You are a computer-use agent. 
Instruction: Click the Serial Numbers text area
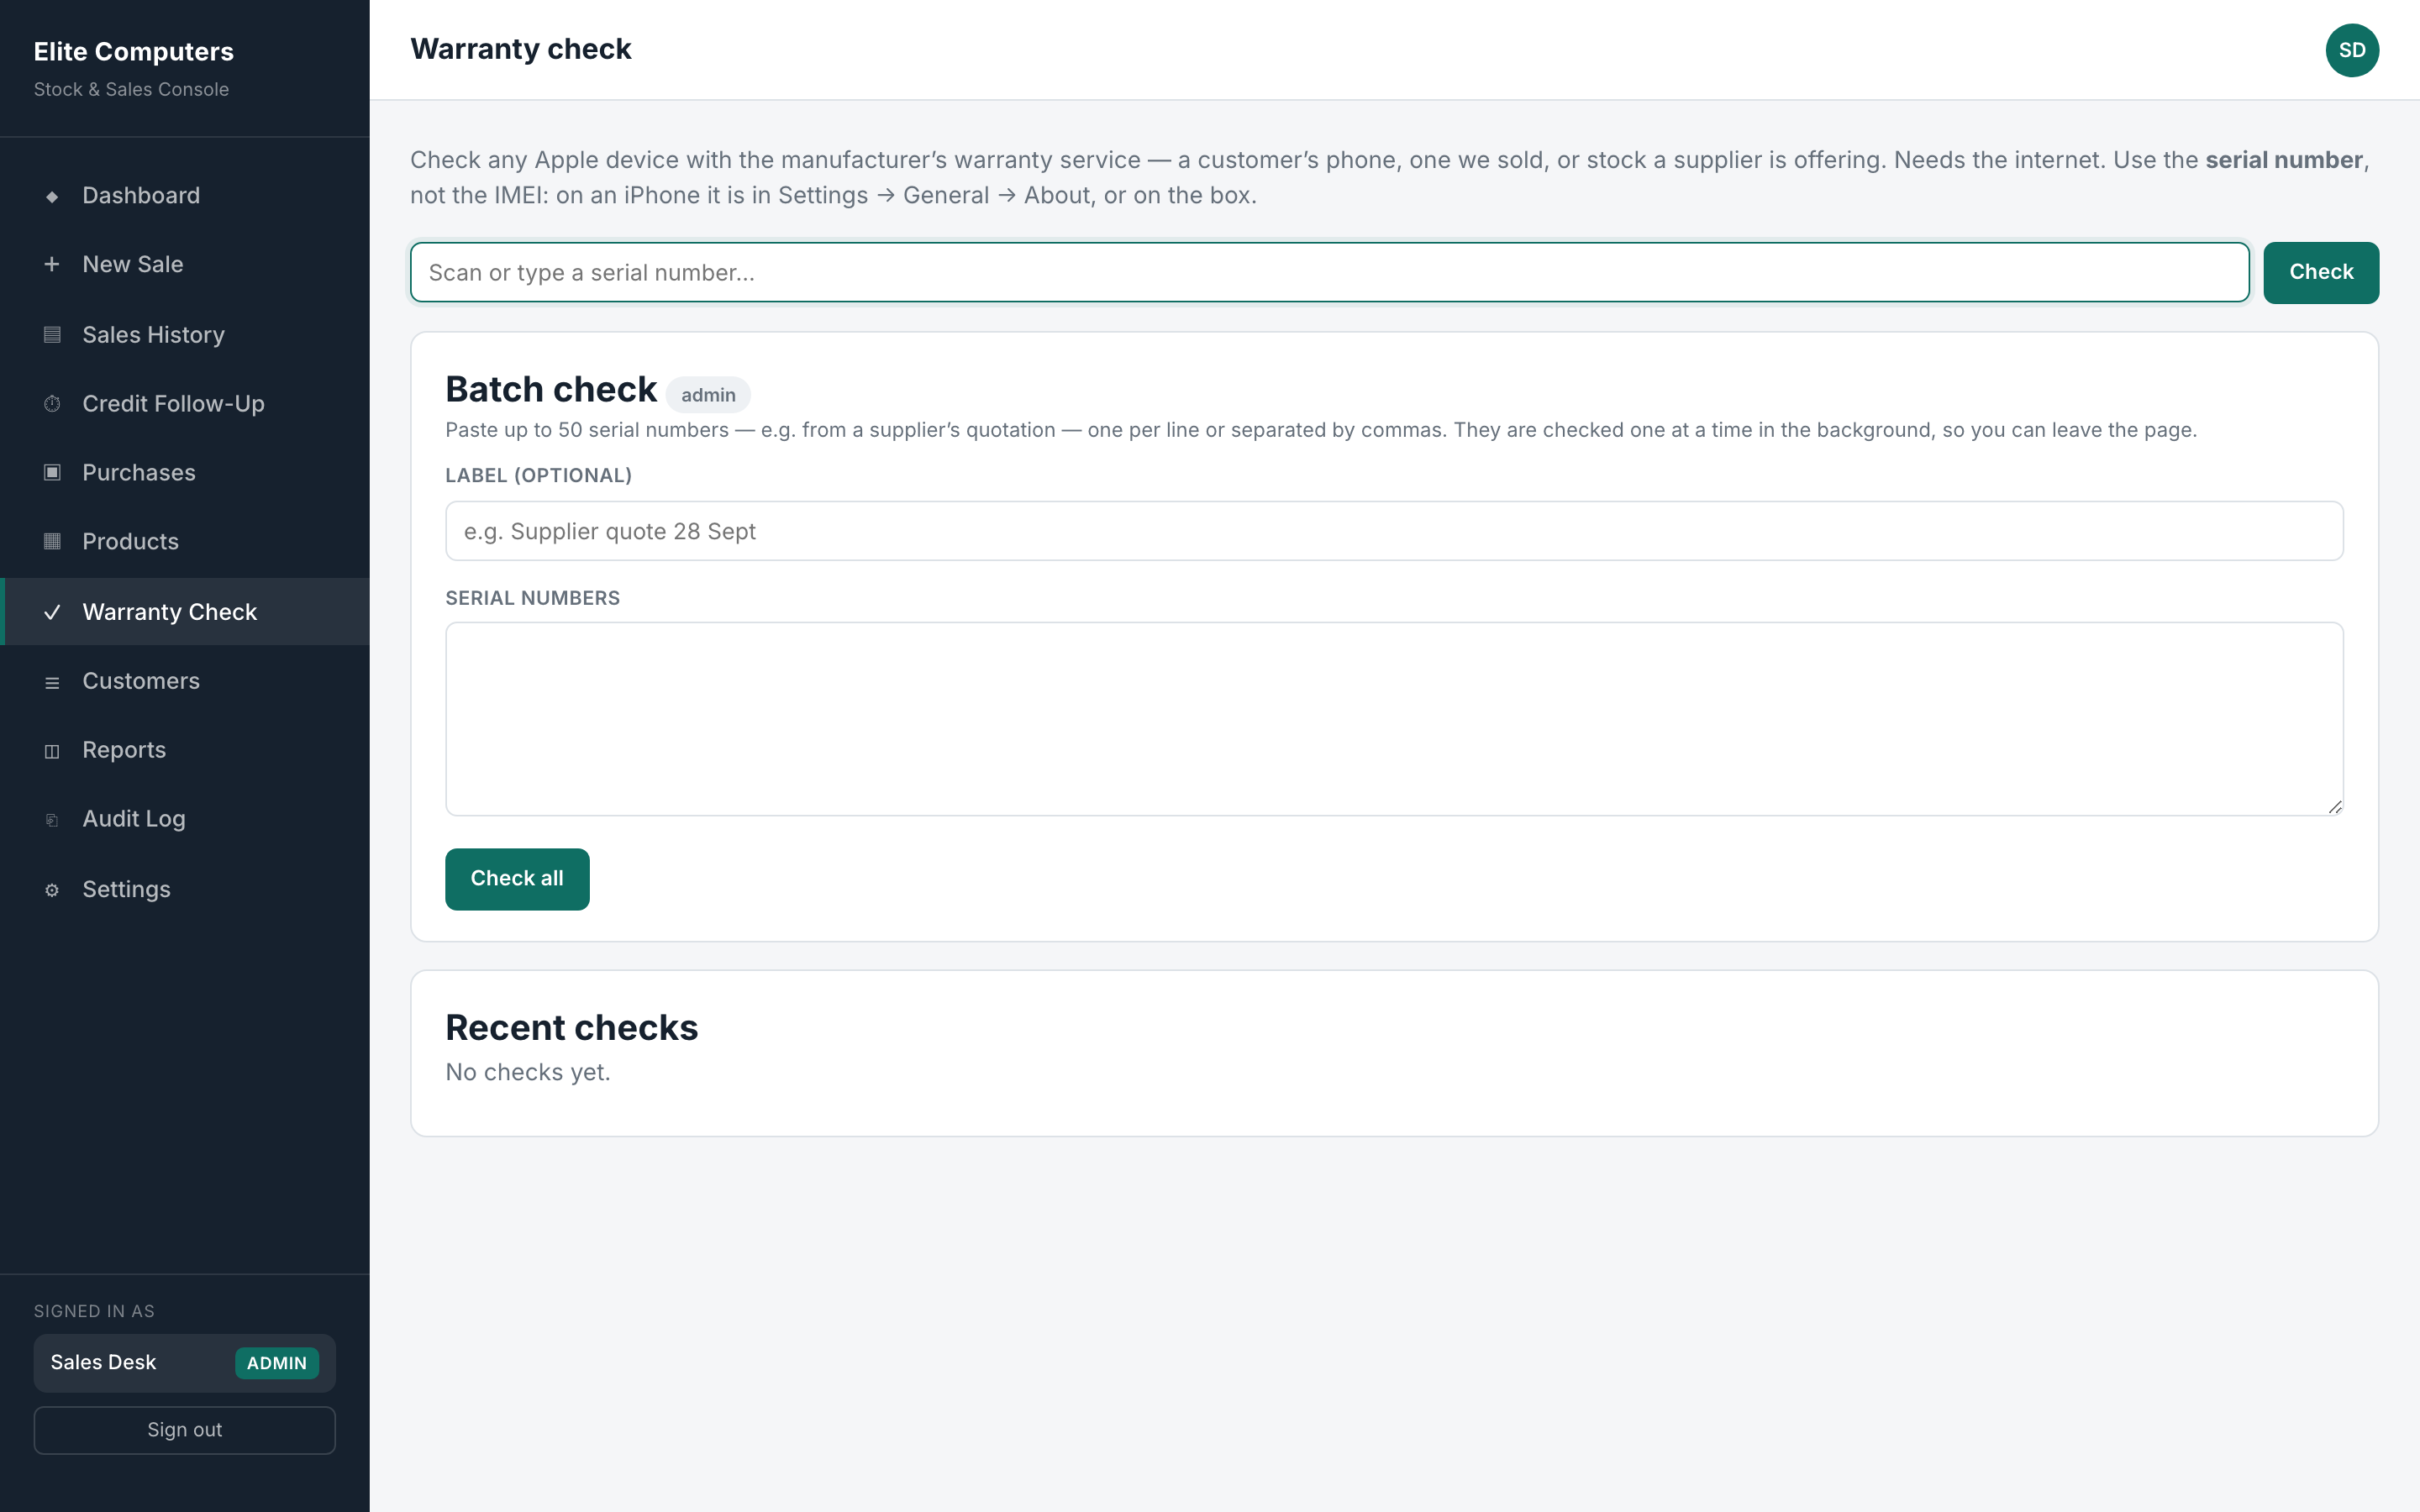tap(1394, 719)
